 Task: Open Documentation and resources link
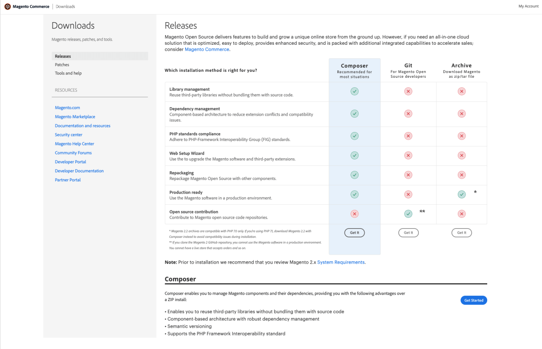pos(82,126)
